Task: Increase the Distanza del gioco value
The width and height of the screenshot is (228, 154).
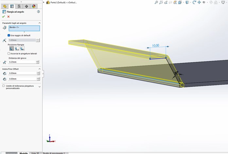Action: (x=38, y=61)
